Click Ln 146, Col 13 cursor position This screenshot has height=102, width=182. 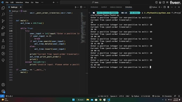click(x=103, y=96)
